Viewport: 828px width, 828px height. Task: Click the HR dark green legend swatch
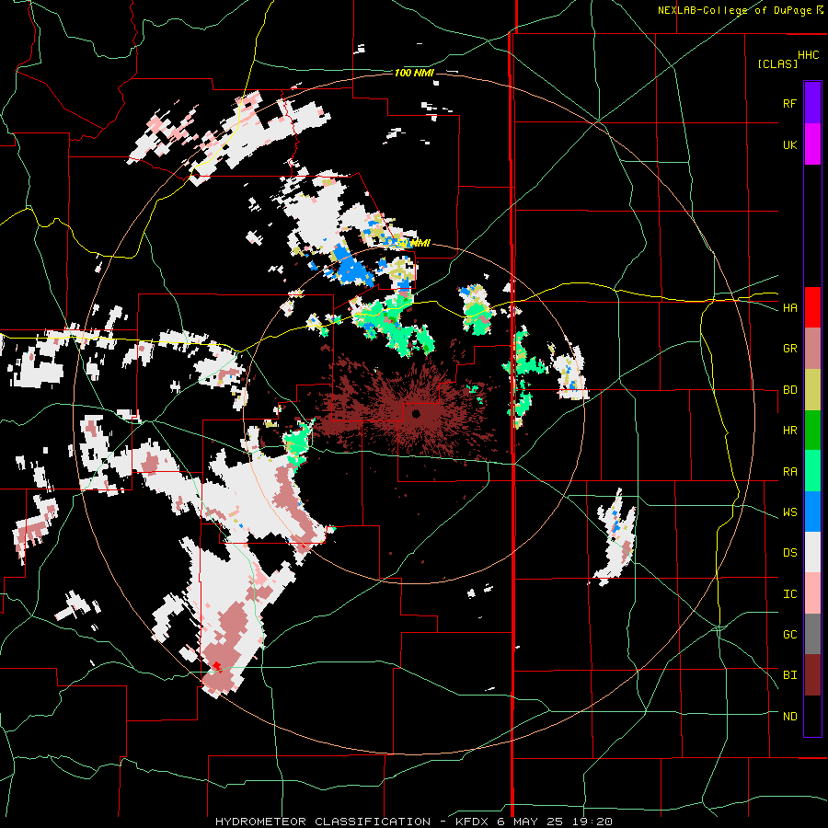pos(812,430)
